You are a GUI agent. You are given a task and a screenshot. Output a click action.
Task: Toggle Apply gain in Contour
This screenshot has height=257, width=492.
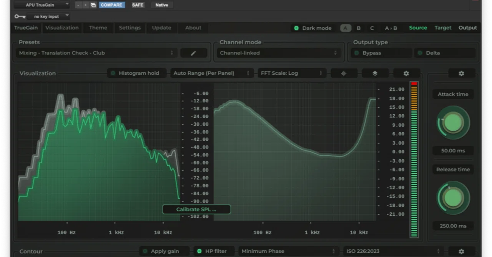tap(165, 251)
